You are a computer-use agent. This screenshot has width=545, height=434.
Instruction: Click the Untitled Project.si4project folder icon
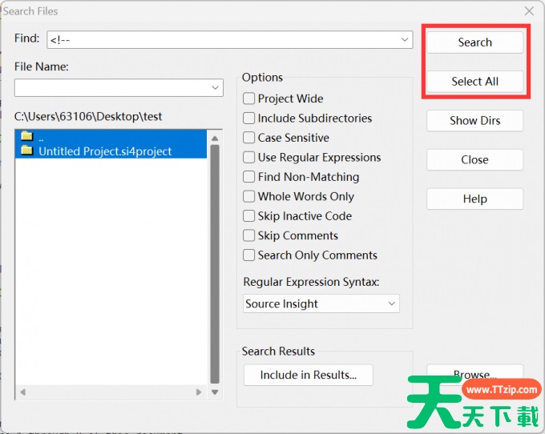(26, 151)
